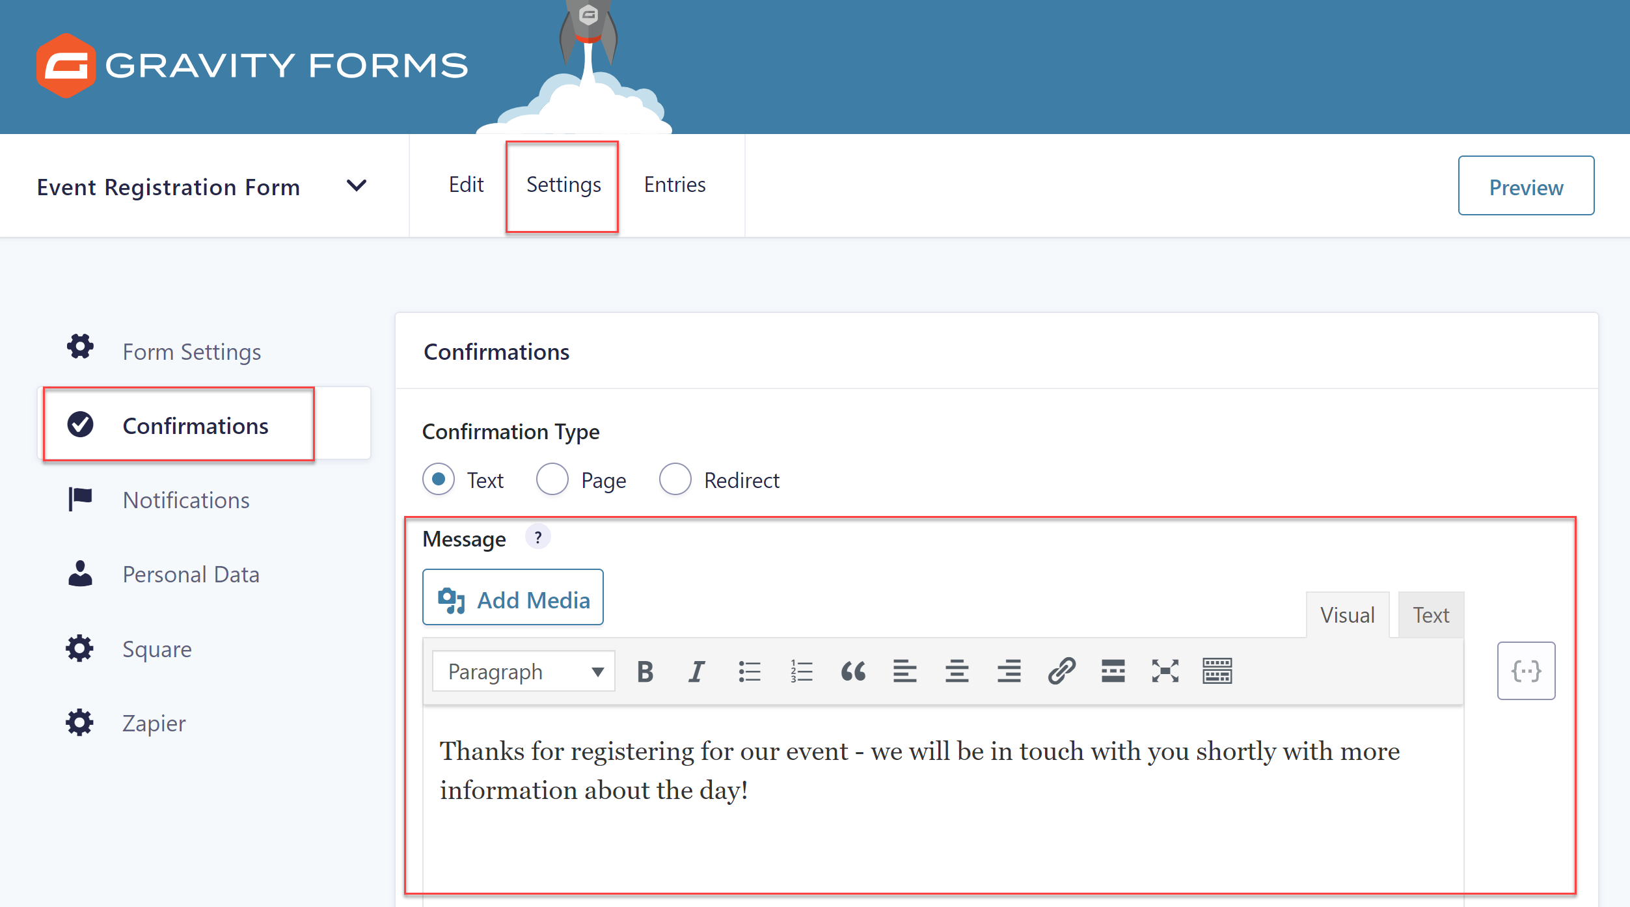The width and height of the screenshot is (1630, 907).
Task: Click the Notifications flag icon
Action: pos(81,499)
